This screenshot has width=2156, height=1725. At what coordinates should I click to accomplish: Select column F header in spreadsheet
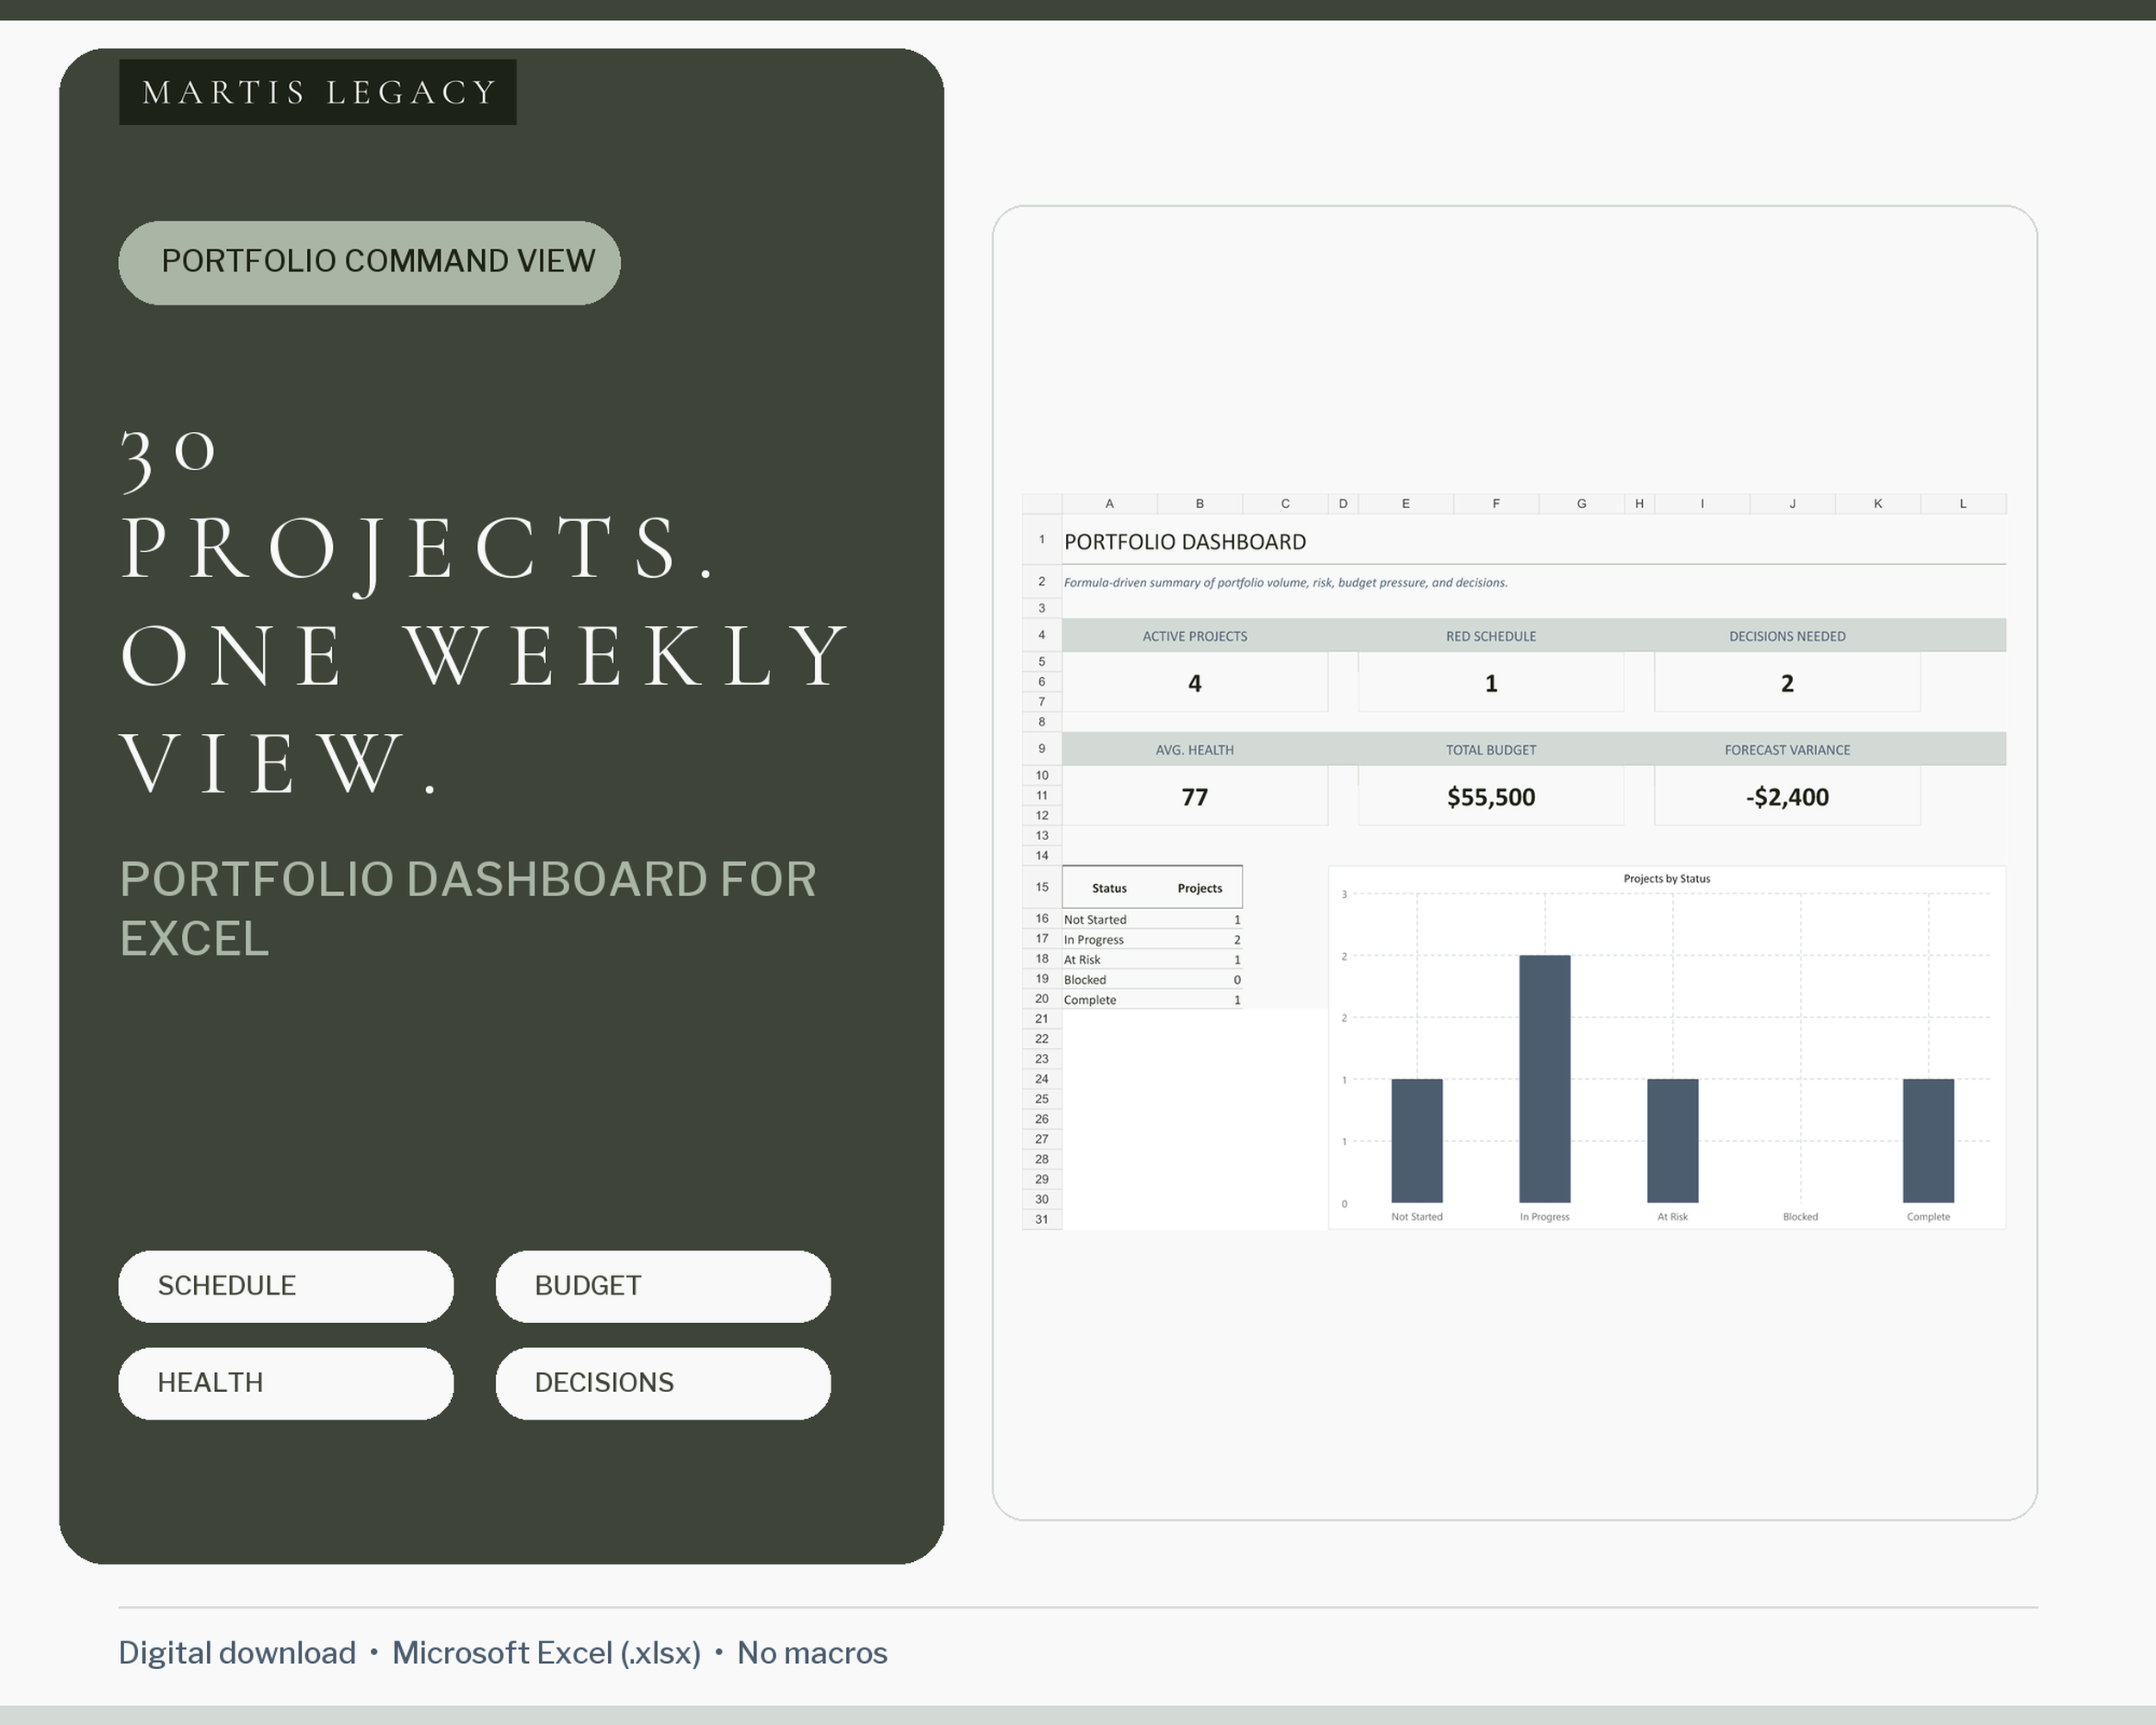coord(1496,503)
